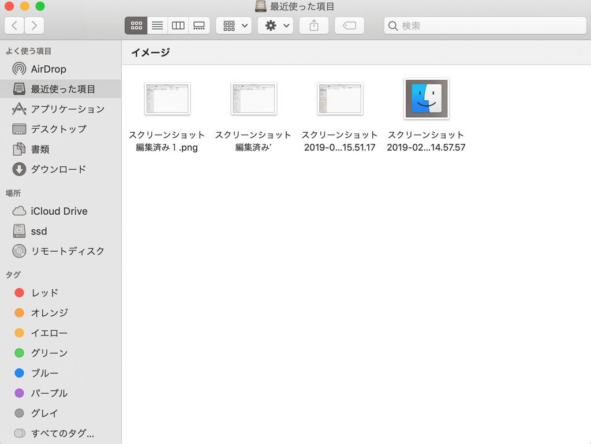Image resolution: width=591 pixels, height=444 pixels.
Task: Switch to icon view
Action: coord(136,25)
